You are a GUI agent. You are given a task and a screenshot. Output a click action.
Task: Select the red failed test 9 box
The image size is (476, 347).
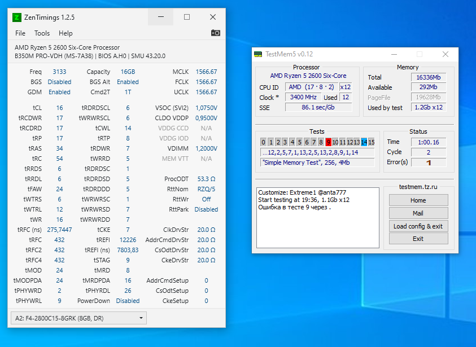point(328,142)
